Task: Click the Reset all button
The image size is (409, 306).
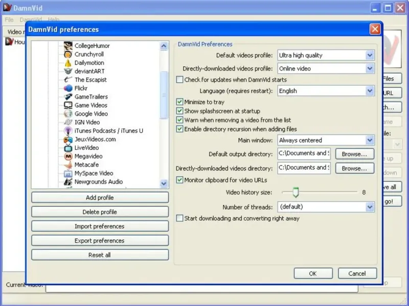Action: click(x=100, y=254)
